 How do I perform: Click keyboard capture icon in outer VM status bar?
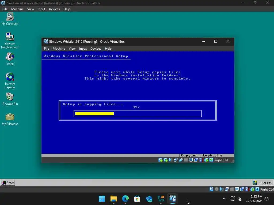(257, 189)
